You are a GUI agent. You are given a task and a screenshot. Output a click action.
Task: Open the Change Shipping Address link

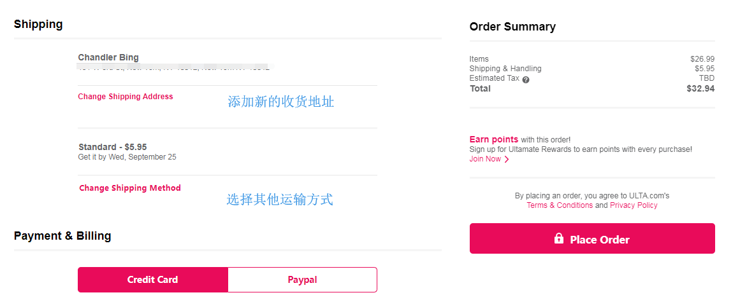tap(126, 97)
